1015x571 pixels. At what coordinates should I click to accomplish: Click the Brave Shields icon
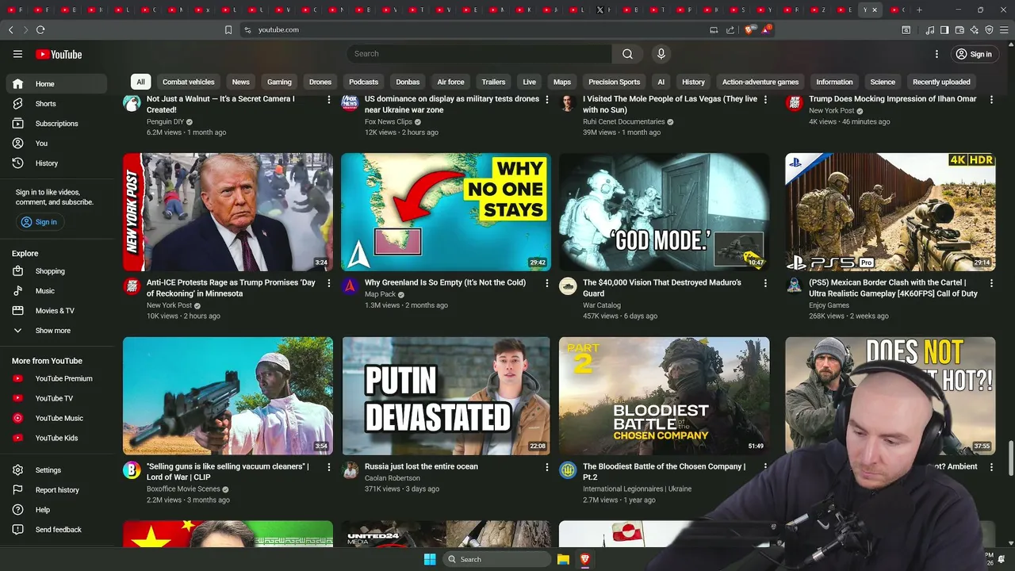749,29
